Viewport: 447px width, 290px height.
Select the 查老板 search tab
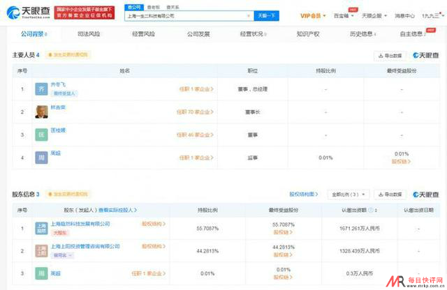point(154,7)
